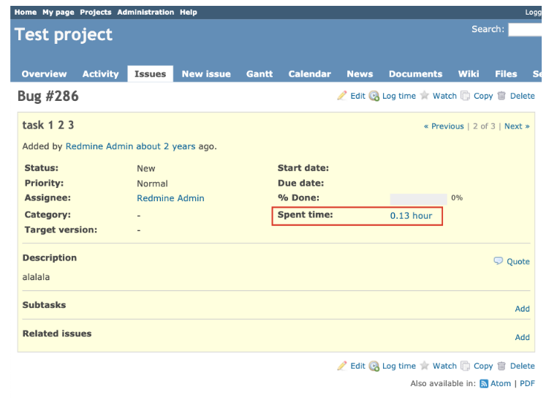The image size is (549, 403).
Task: Click the % Done progress bar
Action: pyautogui.click(x=418, y=198)
